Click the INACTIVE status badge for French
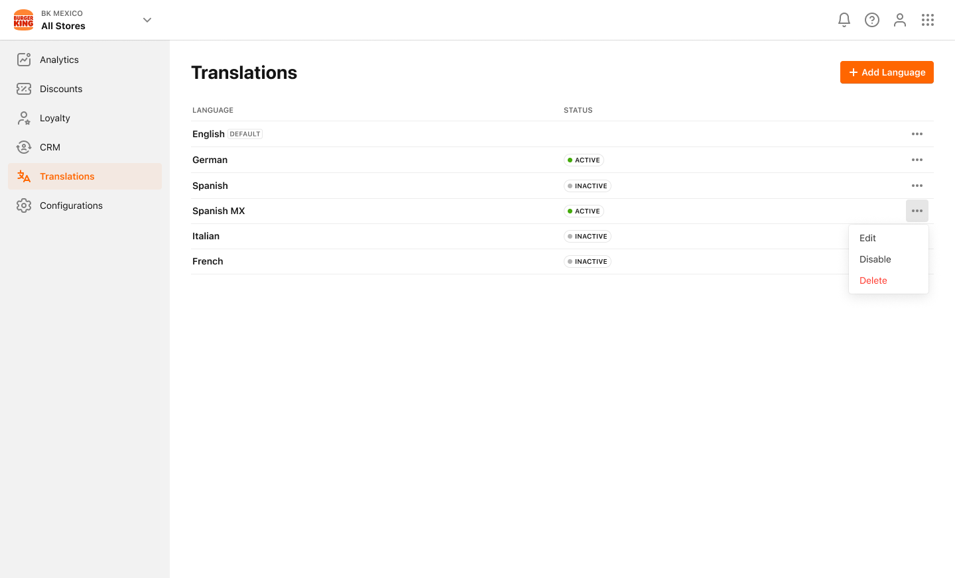 (588, 261)
